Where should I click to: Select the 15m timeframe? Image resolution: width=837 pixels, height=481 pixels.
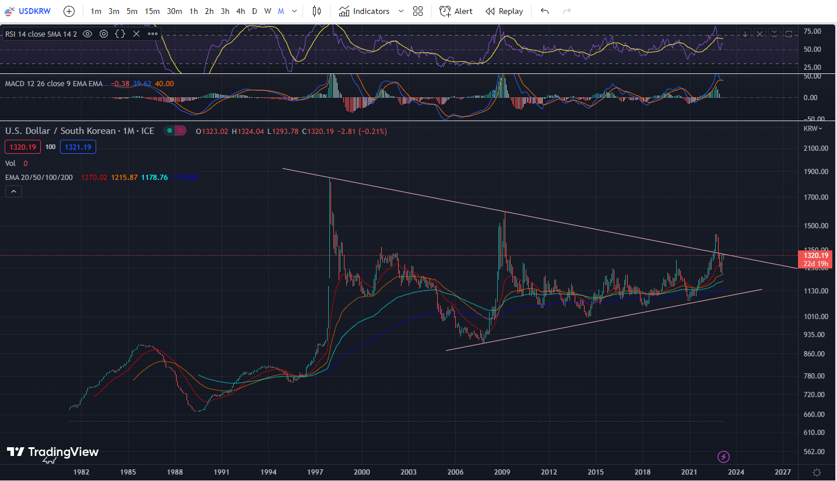coord(152,11)
